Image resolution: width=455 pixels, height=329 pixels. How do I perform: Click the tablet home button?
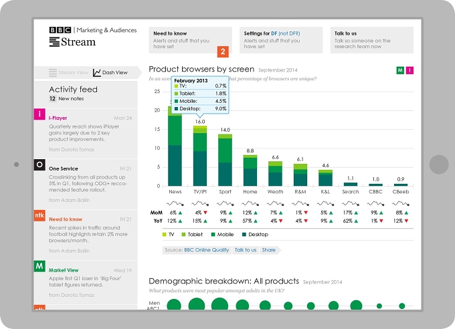(439, 164)
